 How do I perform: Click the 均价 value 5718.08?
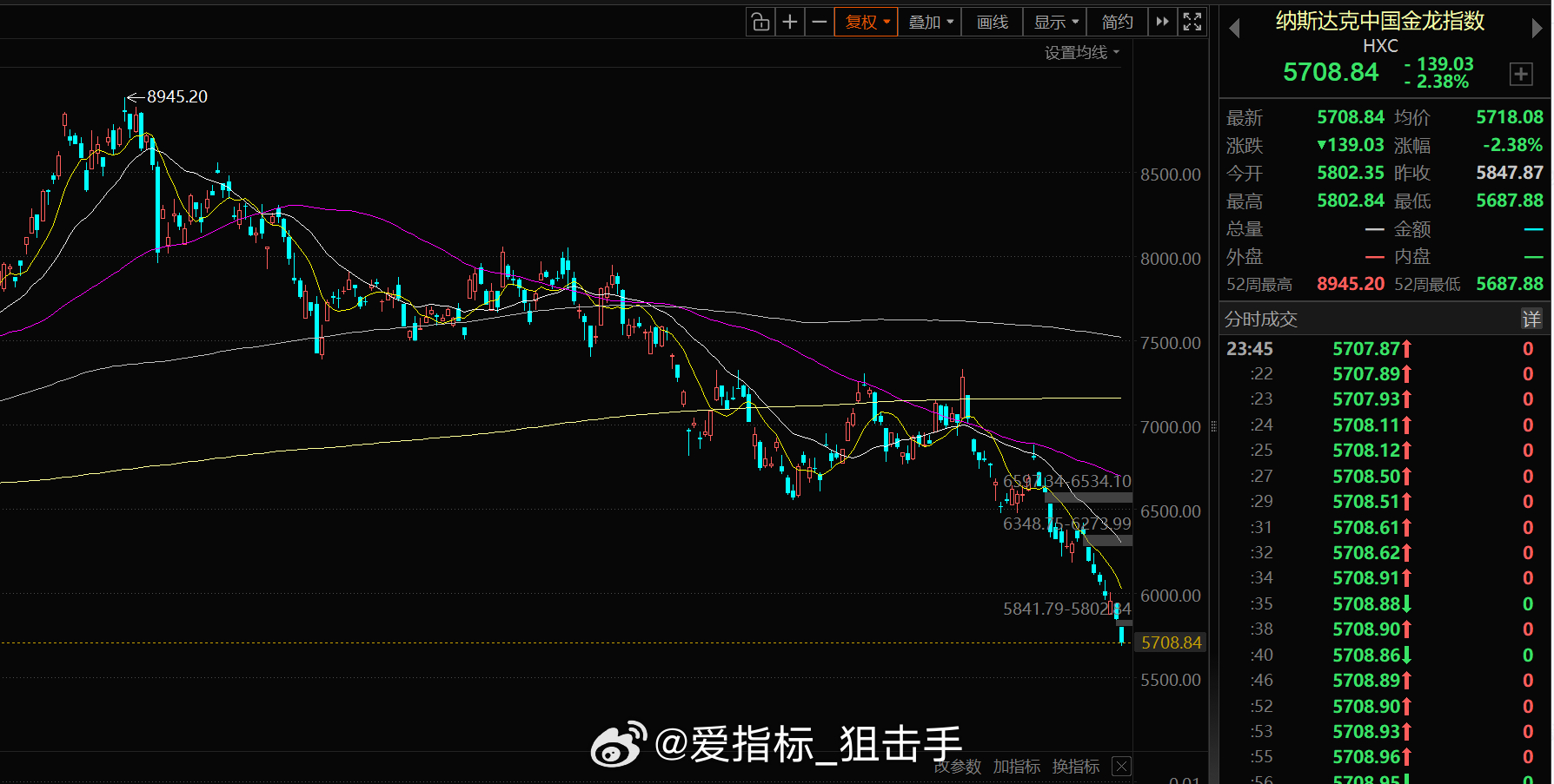click(x=1510, y=117)
